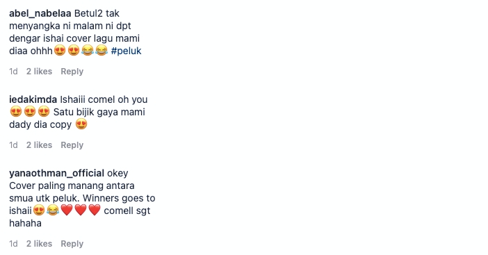This screenshot has width=488, height=255.
Task: Click the 1d timestamp under abel_nabelaa's comment
Action: [13, 71]
